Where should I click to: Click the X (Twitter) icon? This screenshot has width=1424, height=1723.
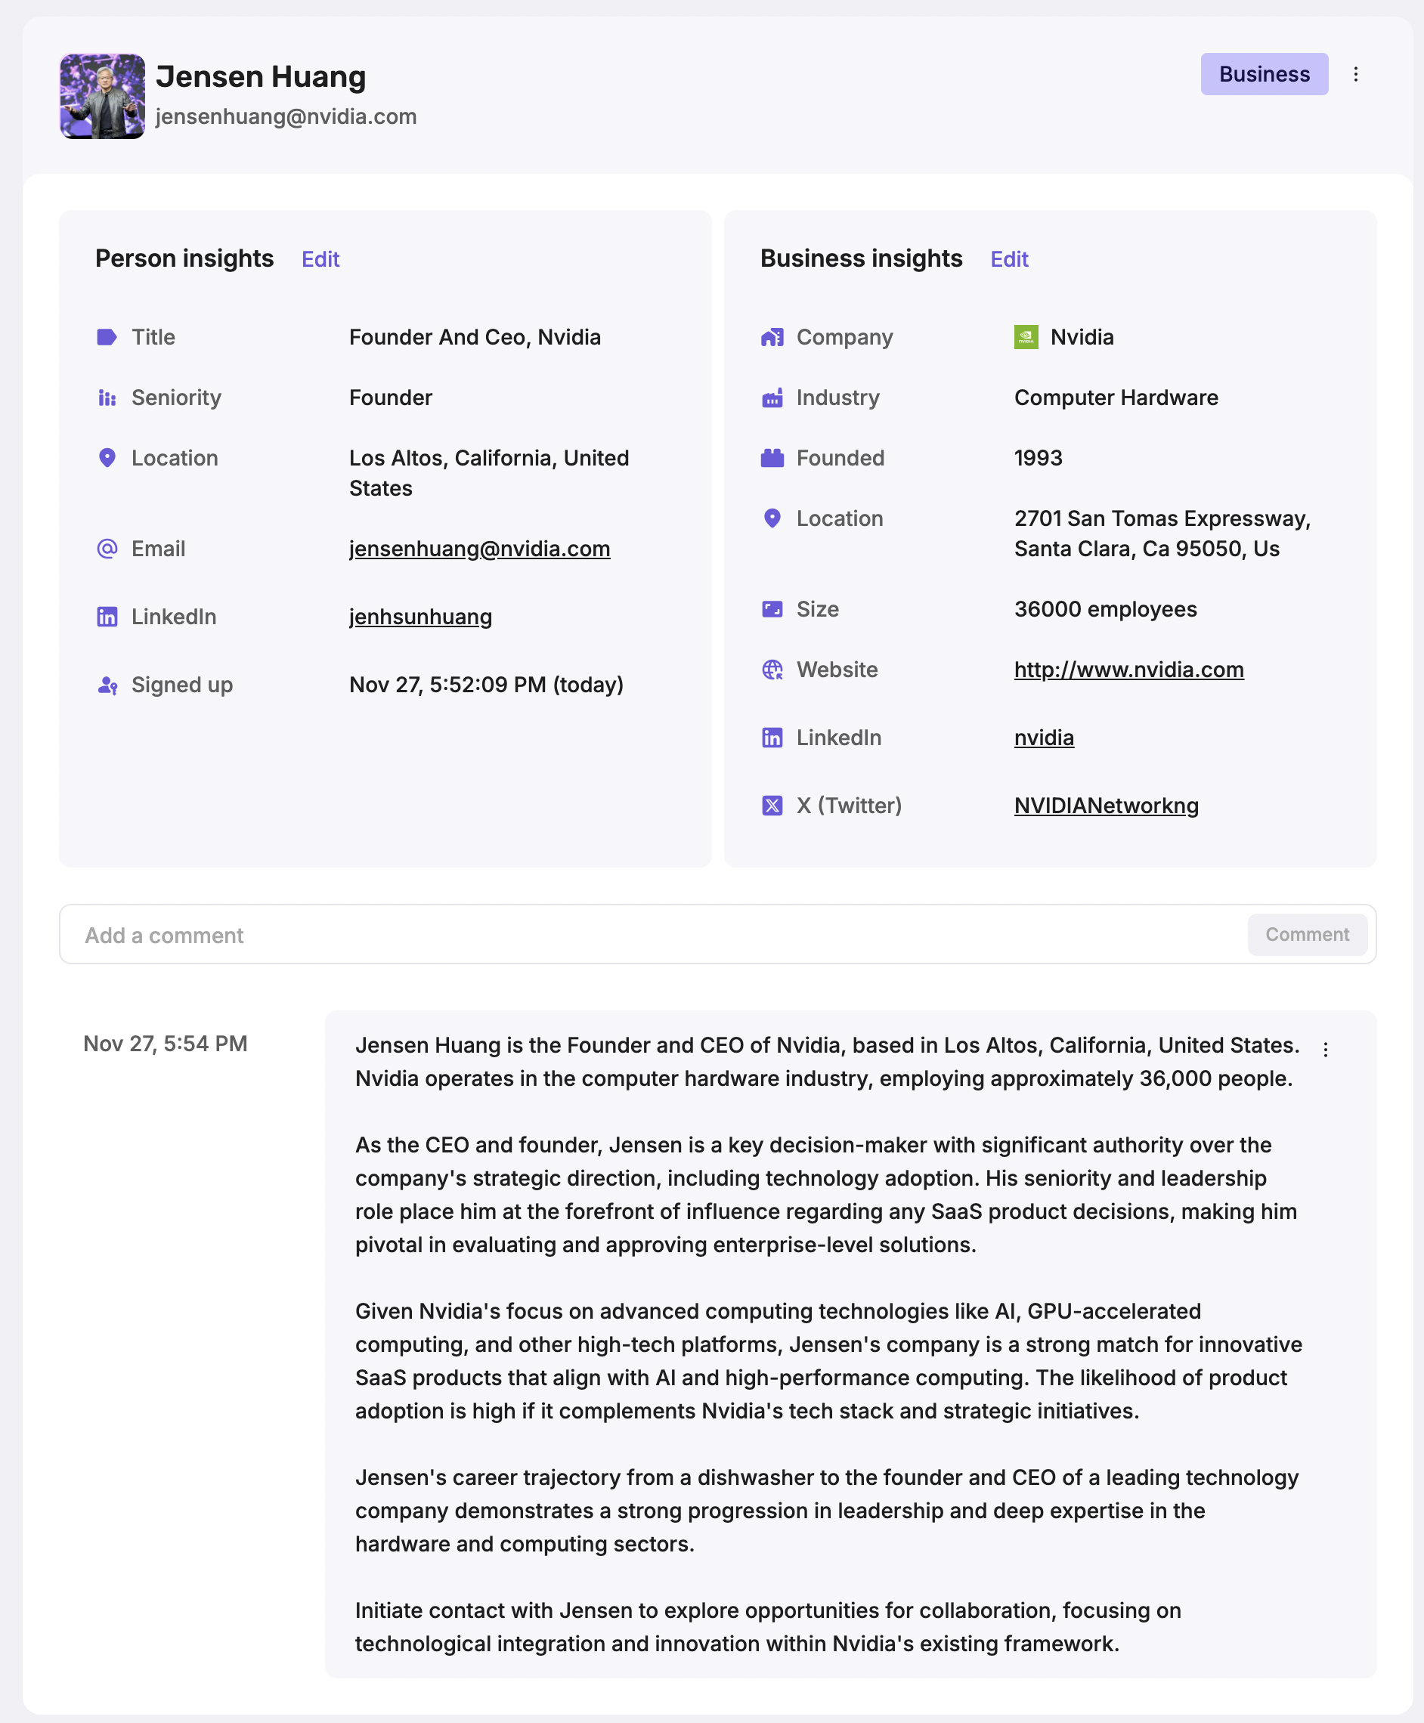[x=772, y=806]
